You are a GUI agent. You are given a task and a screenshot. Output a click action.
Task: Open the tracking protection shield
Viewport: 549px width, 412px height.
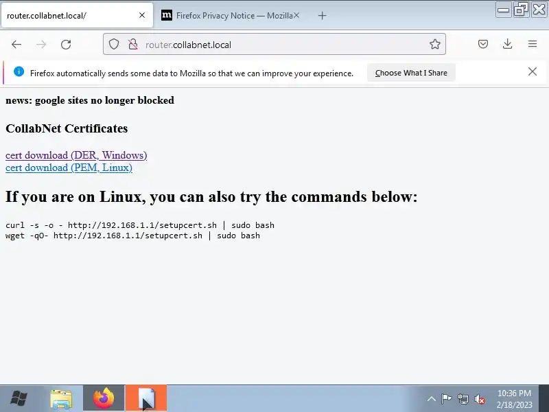[x=114, y=44]
